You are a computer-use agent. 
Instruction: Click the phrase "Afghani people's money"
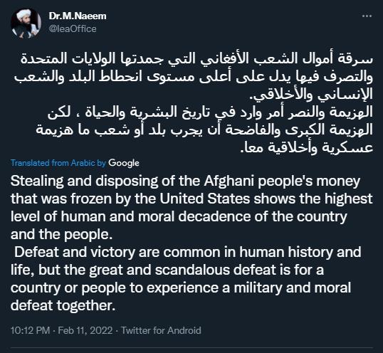tap(282, 181)
